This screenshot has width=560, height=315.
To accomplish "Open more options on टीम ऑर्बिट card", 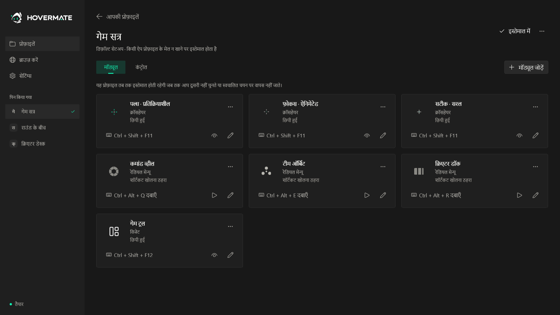I will (x=383, y=167).
